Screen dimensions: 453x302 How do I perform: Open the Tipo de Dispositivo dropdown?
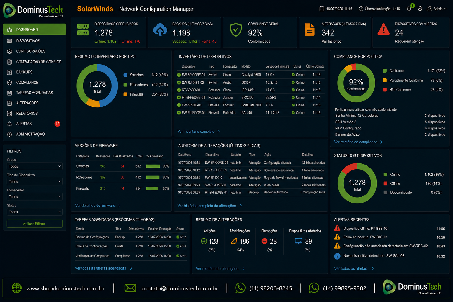point(35,182)
